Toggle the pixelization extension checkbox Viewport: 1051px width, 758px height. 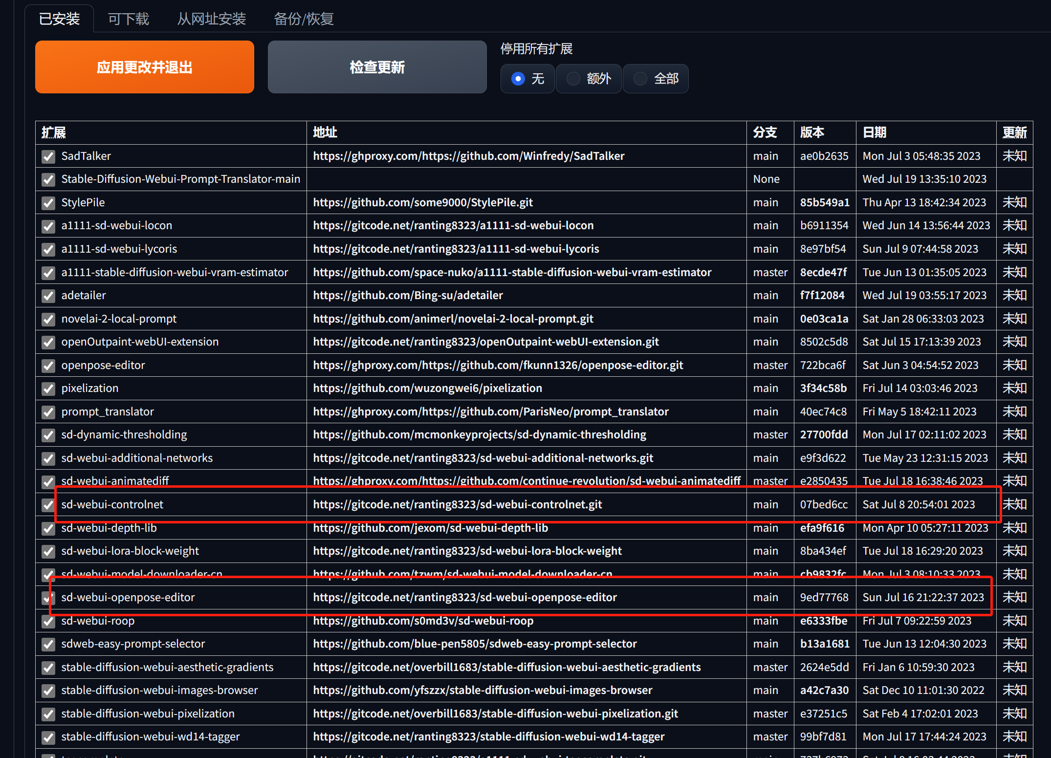point(48,389)
